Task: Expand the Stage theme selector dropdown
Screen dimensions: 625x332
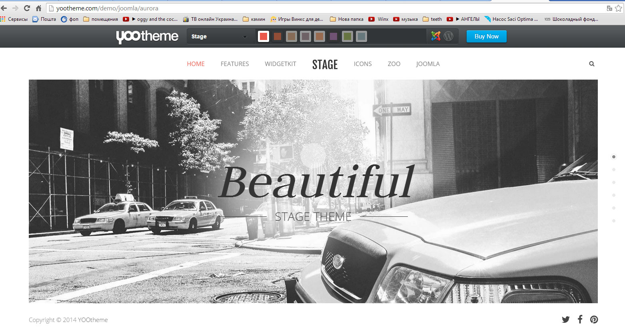Action: point(219,36)
